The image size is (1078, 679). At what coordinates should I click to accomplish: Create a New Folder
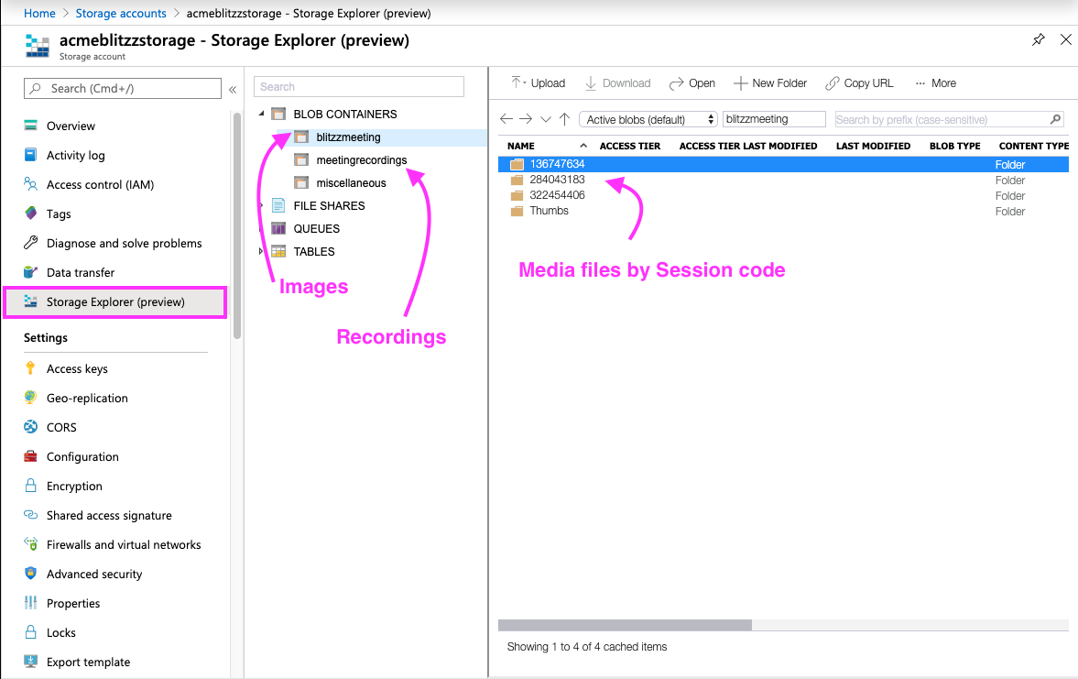click(770, 82)
